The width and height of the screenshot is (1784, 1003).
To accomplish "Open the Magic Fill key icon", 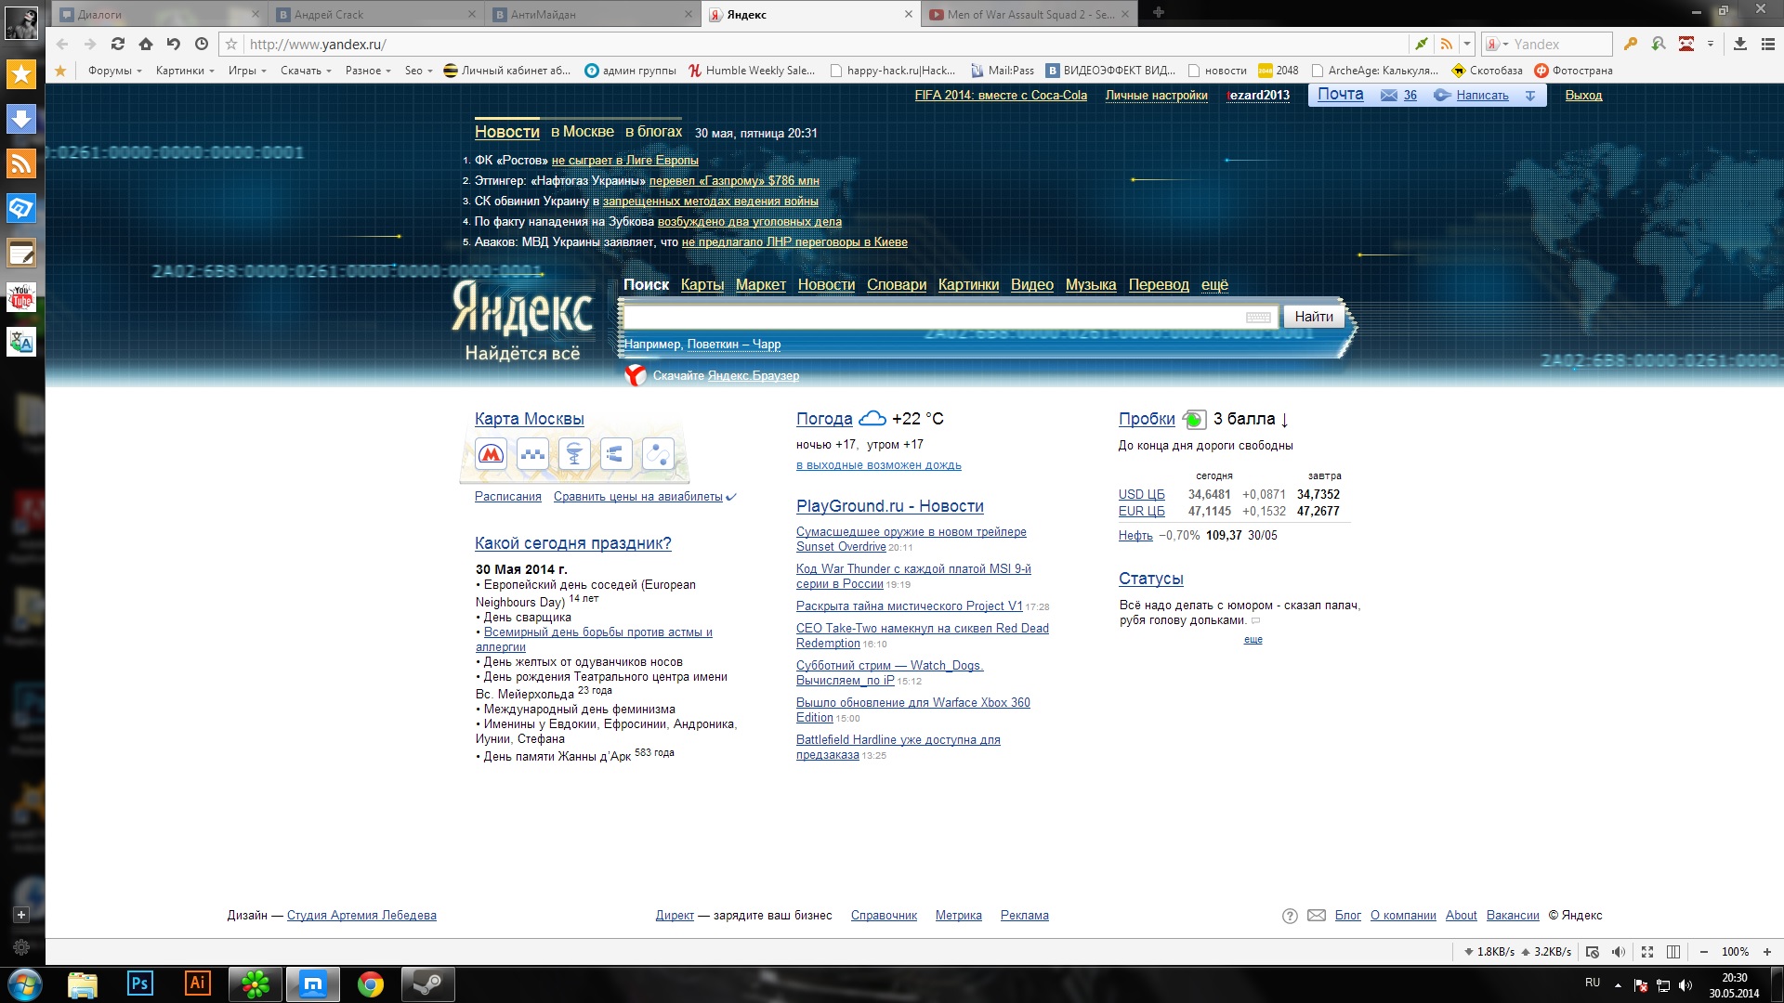I will (x=1631, y=44).
